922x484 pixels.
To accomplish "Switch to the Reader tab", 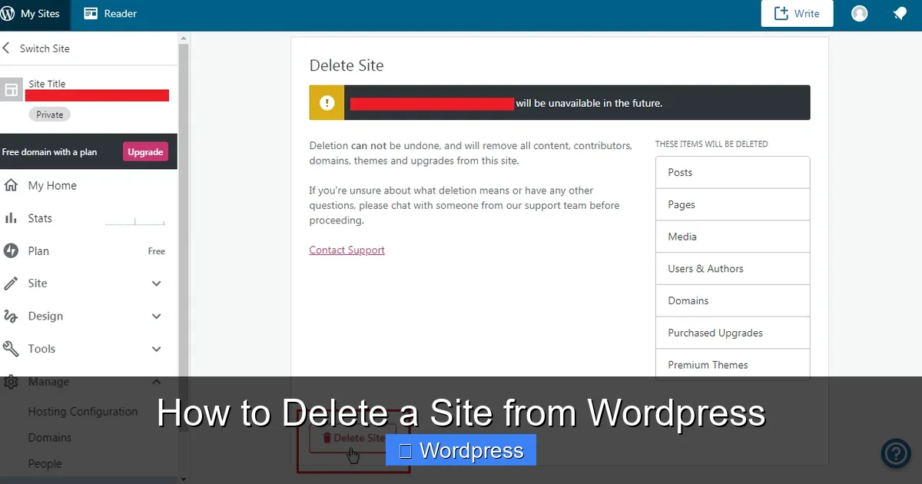I will (x=110, y=13).
